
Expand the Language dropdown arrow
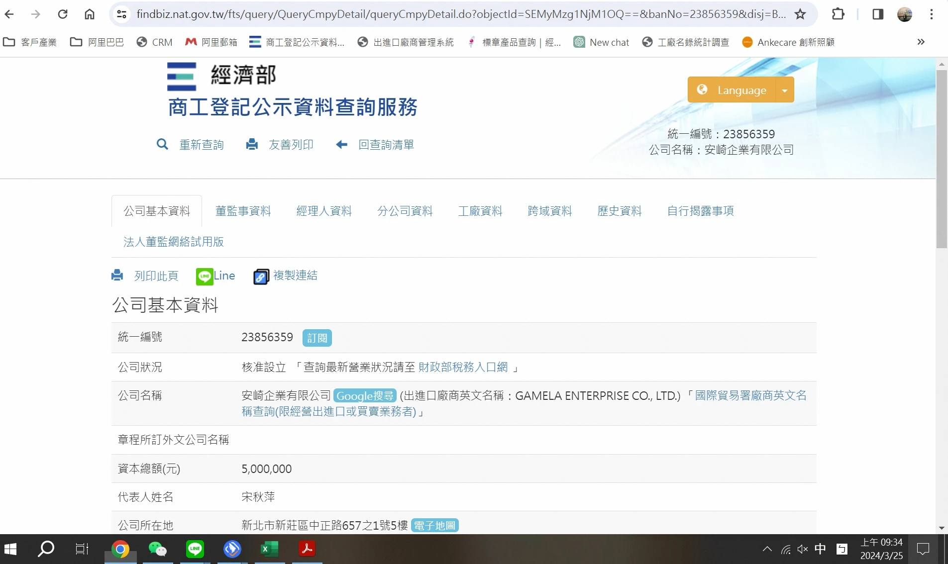tap(785, 90)
